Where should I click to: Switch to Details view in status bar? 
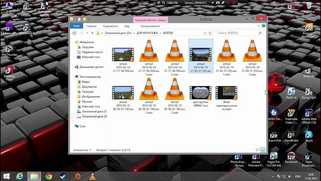coord(257,150)
